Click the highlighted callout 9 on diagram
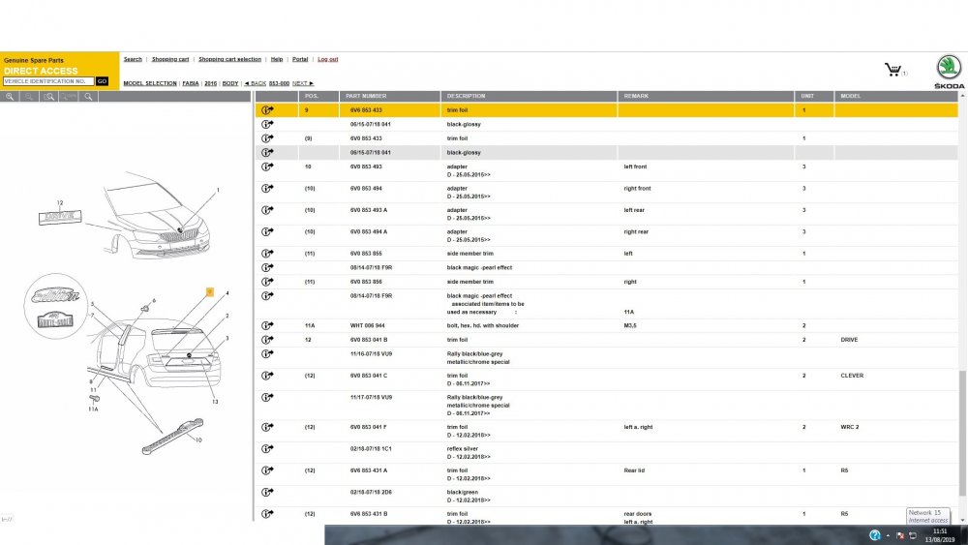 tap(210, 292)
